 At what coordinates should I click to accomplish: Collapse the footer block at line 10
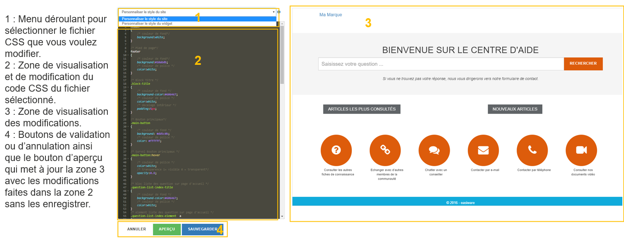(x=128, y=55)
